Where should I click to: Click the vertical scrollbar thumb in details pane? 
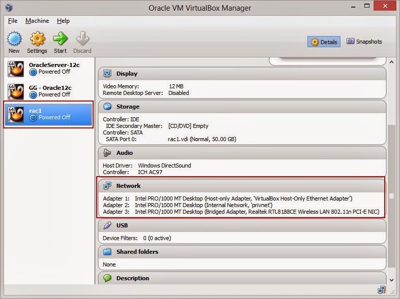tap(391, 196)
